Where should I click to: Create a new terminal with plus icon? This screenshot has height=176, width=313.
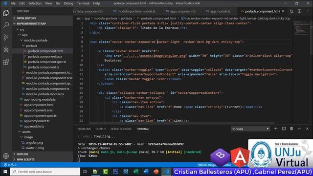click(276, 129)
